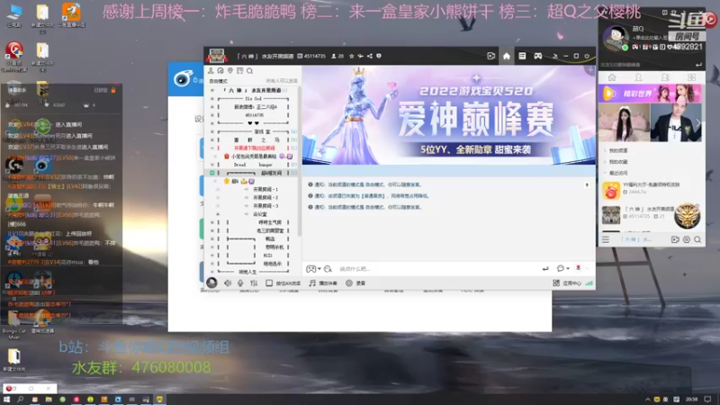720x405 pixels.
Task: Open hamburger menu in YY main panel
Action: 606,239
